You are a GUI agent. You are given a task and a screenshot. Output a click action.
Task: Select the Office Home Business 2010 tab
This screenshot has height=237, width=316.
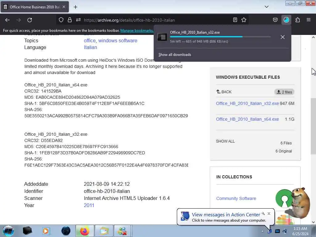[x=35, y=7]
